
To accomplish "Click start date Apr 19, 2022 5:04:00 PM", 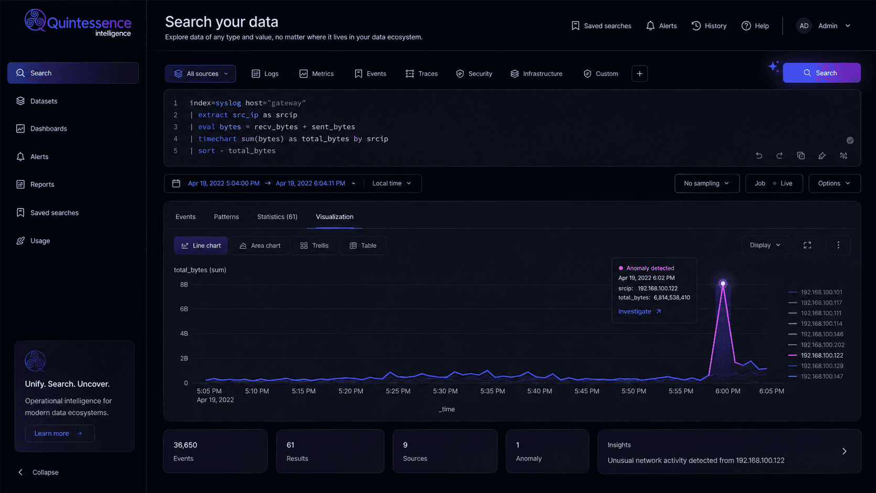I will click(224, 183).
